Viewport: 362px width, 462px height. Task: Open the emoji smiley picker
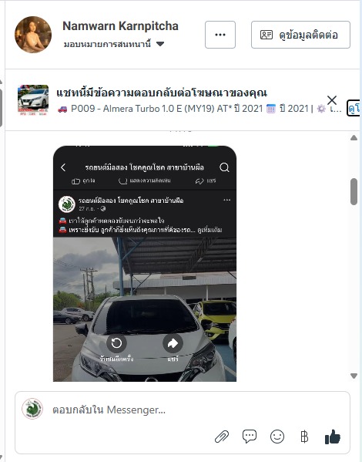[x=277, y=437]
